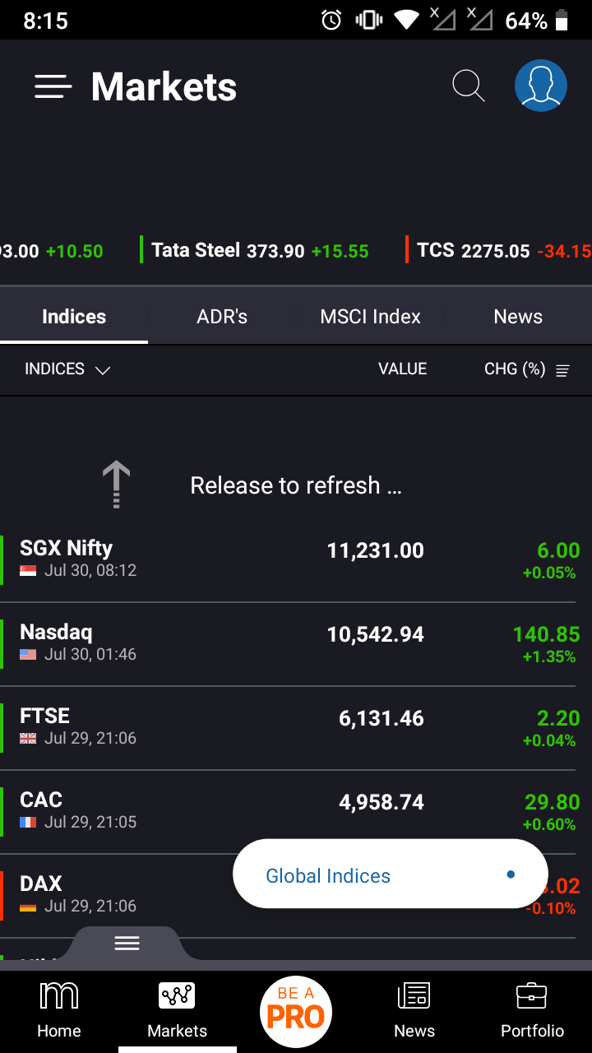Pull up the bottom drawer handle
The height and width of the screenshot is (1053, 592).
click(127, 943)
